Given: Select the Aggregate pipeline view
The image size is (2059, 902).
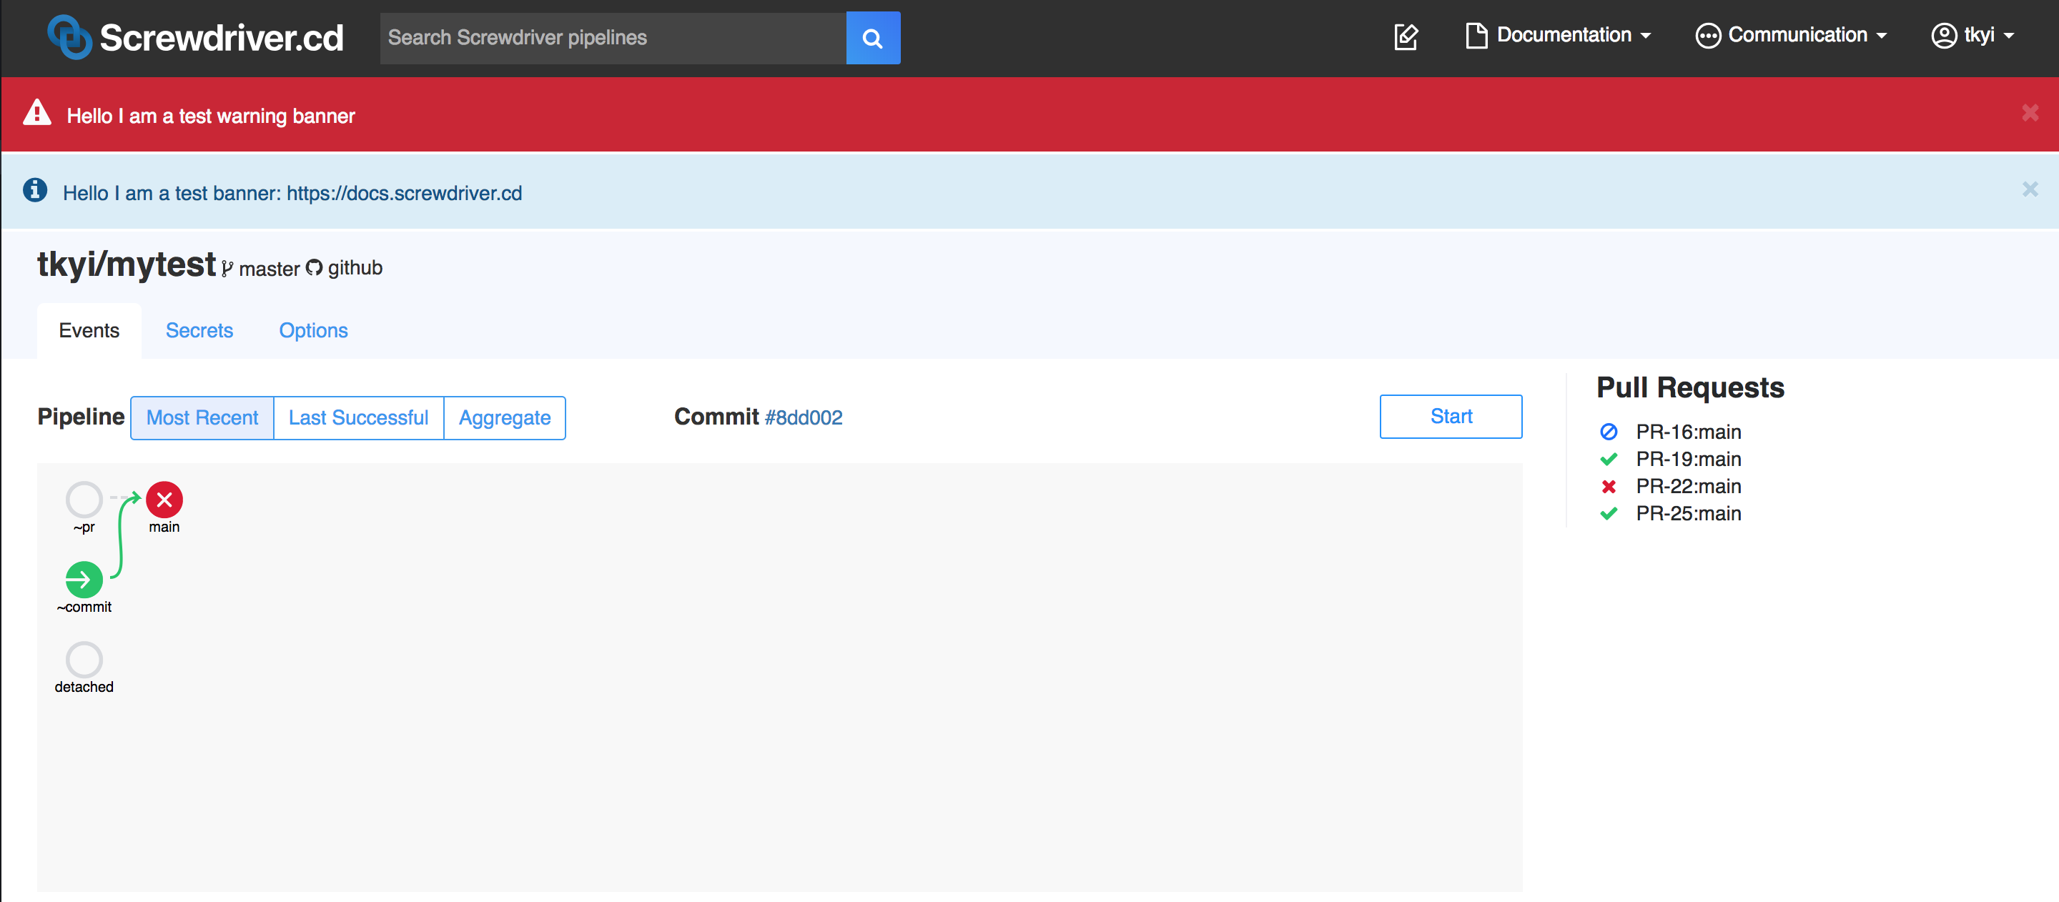Looking at the screenshot, I should [504, 418].
